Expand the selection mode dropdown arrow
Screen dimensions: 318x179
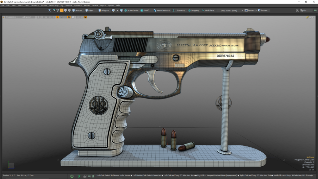(x=117, y=10)
